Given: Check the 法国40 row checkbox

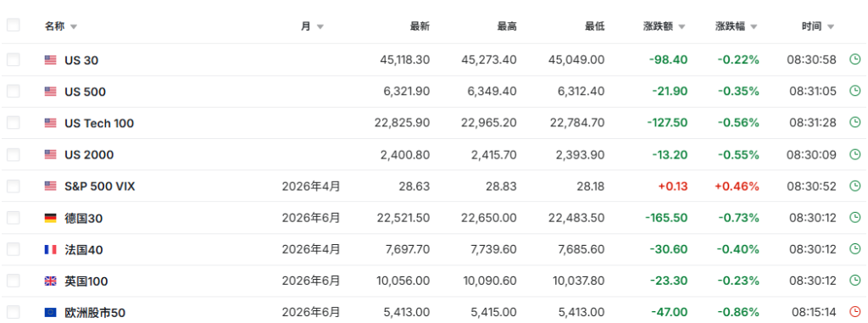Looking at the screenshot, I should [14, 249].
